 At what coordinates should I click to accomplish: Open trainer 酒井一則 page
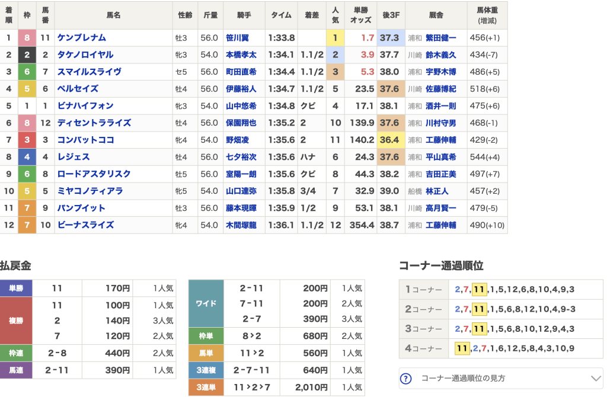coord(441,106)
